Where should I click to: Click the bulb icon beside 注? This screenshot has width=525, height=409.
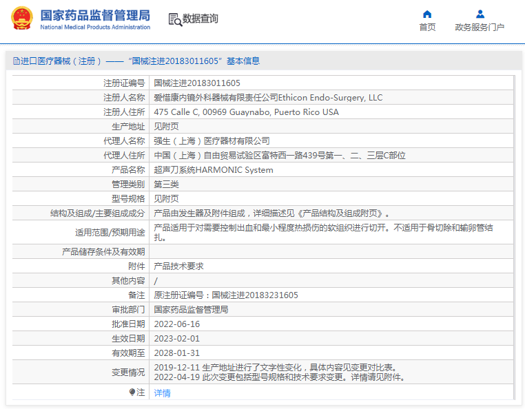[x=132, y=392]
